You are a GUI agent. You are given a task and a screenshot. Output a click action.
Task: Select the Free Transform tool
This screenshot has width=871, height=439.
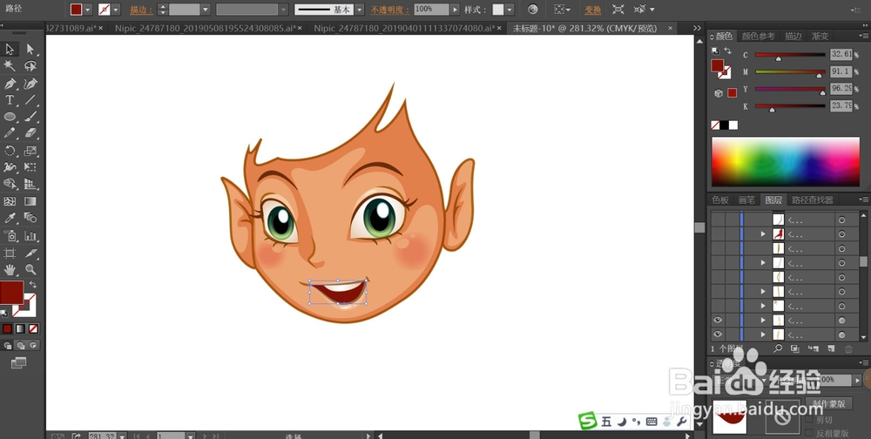click(x=30, y=167)
